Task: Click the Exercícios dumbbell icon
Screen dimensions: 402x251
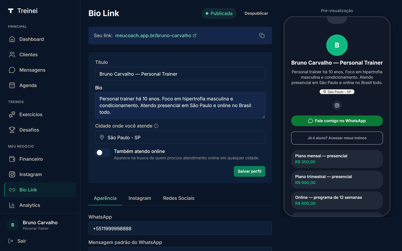Action: [12, 114]
